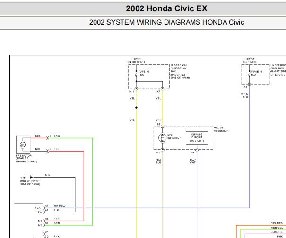Click the EPS indicator lamp symbol
Screen dimensions: 286x238
pos(162,138)
